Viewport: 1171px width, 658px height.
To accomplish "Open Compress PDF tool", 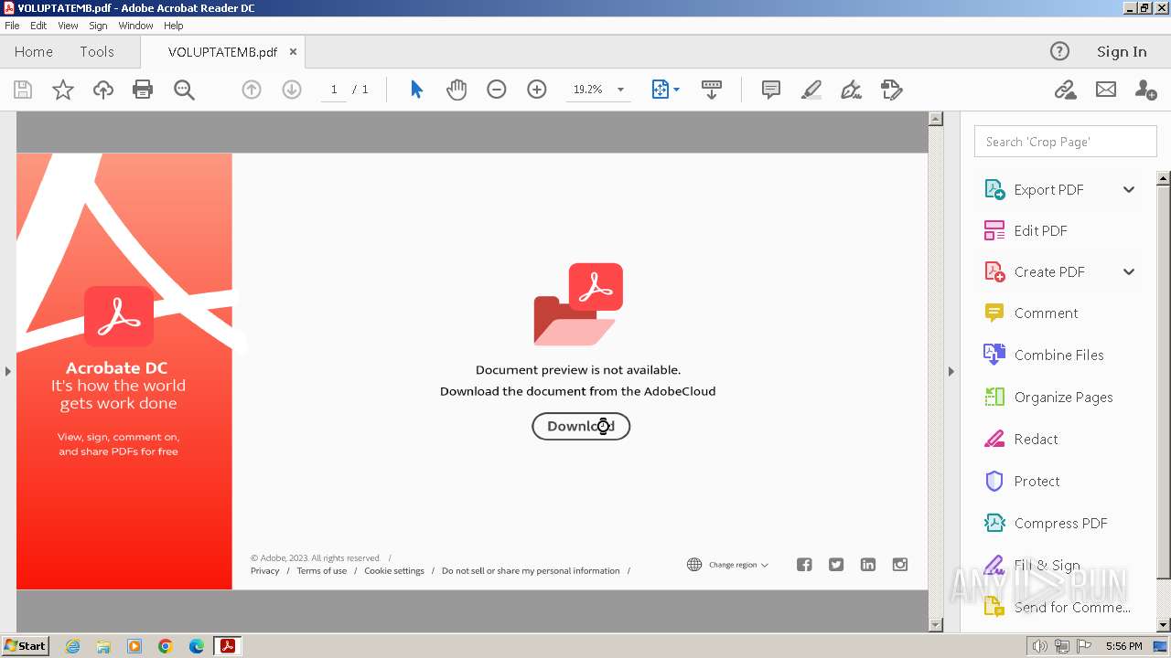I will click(x=1046, y=523).
